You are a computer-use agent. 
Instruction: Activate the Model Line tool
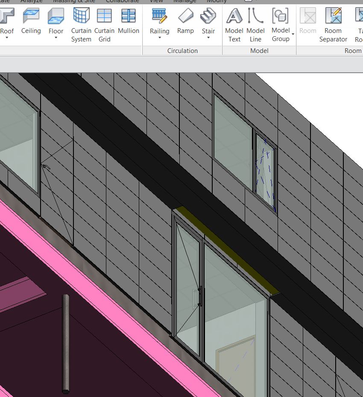255,25
